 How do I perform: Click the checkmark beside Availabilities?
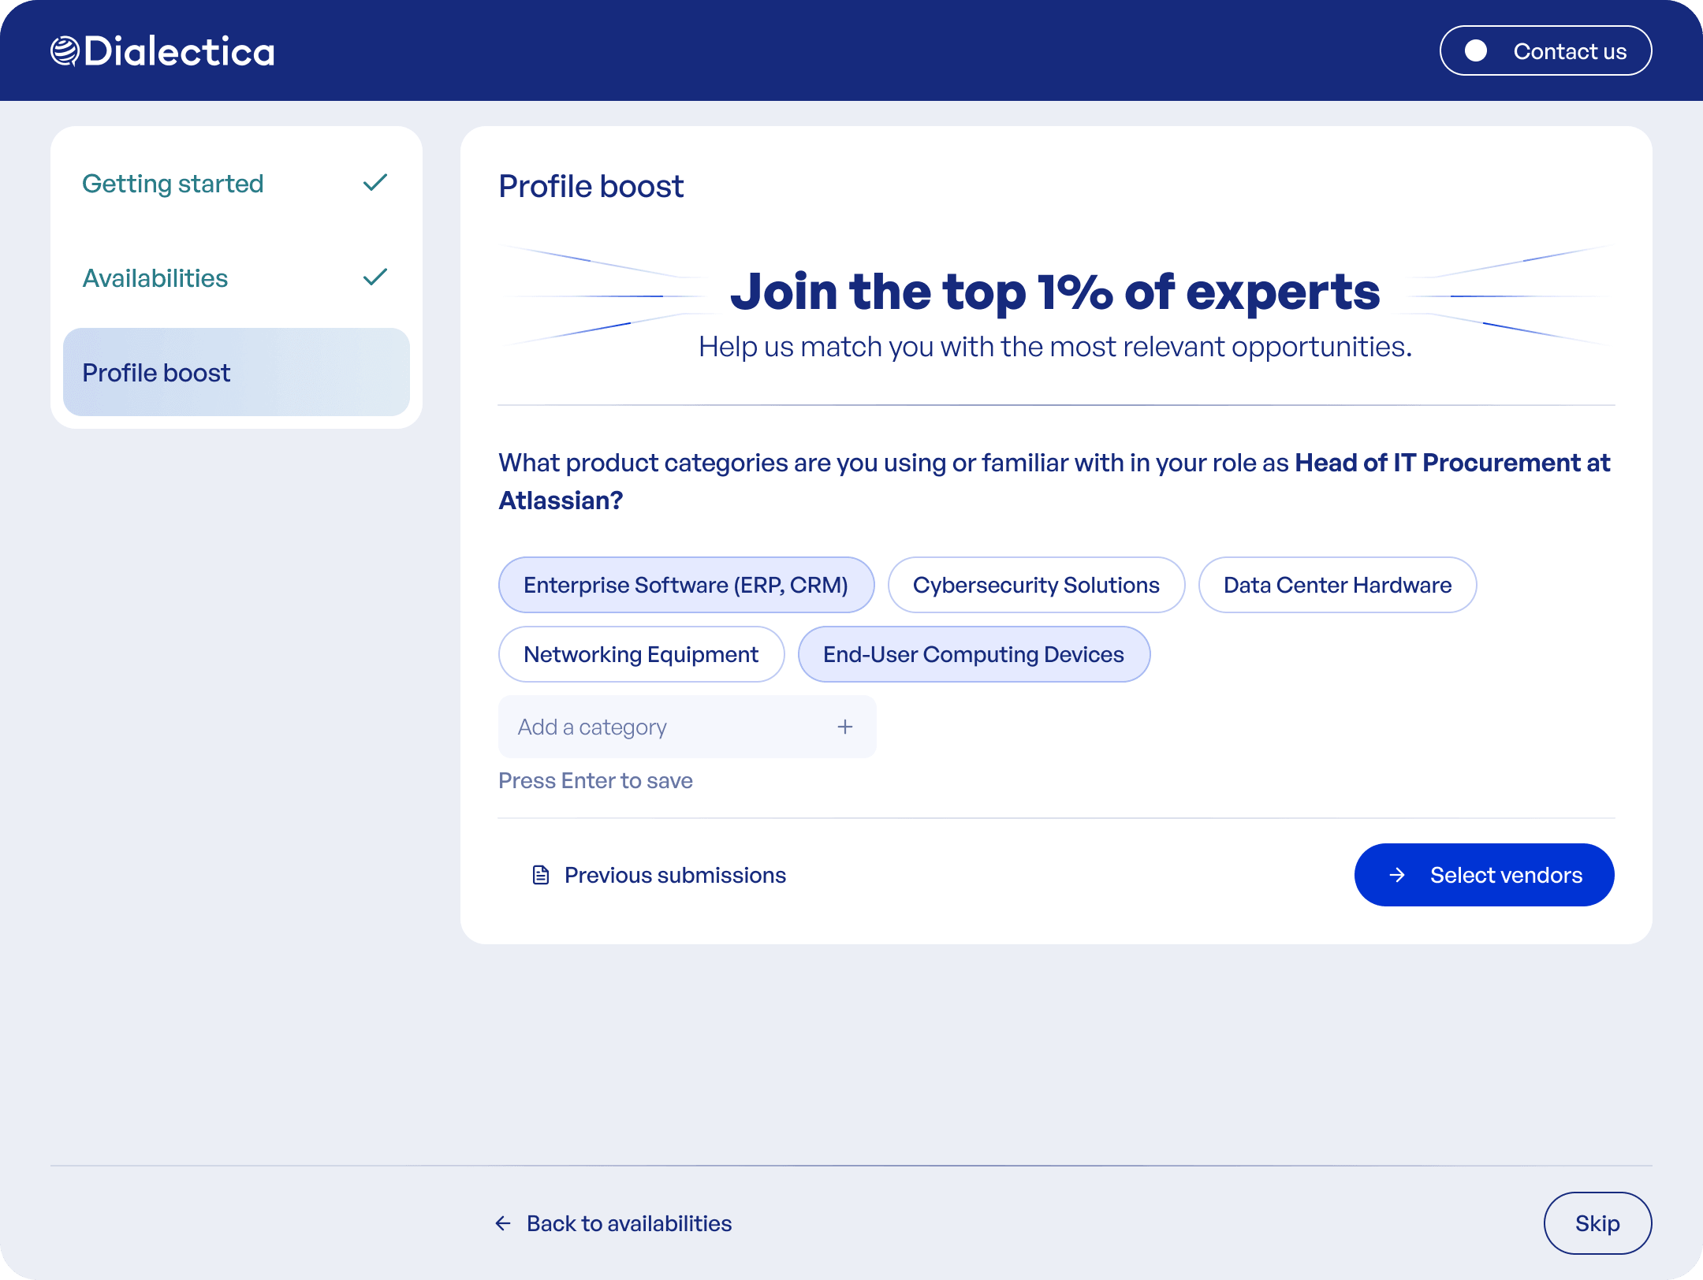tap(375, 277)
